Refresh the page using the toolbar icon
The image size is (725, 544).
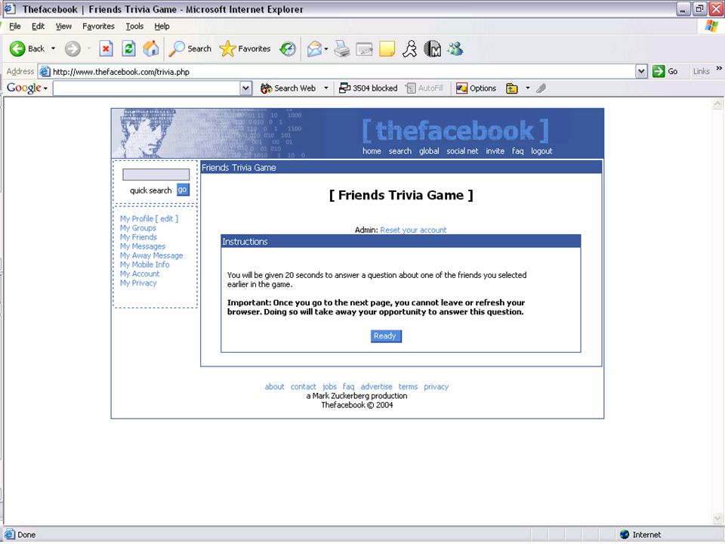coord(128,48)
